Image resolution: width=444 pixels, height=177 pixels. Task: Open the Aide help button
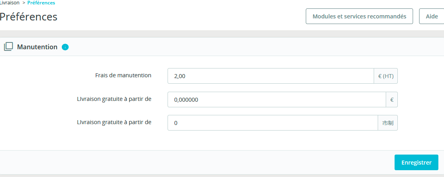[432, 16]
